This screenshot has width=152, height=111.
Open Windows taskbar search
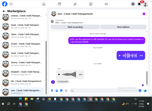[x=9, y=104]
